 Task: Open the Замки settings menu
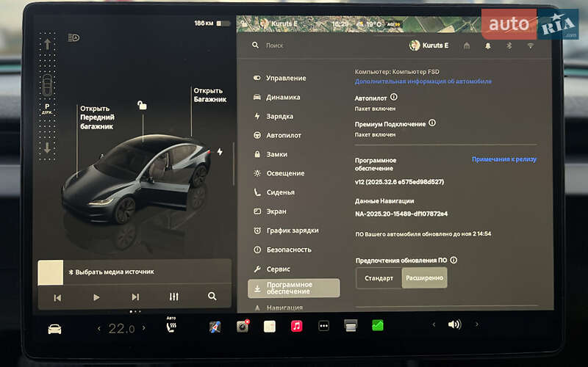[270, 154]
